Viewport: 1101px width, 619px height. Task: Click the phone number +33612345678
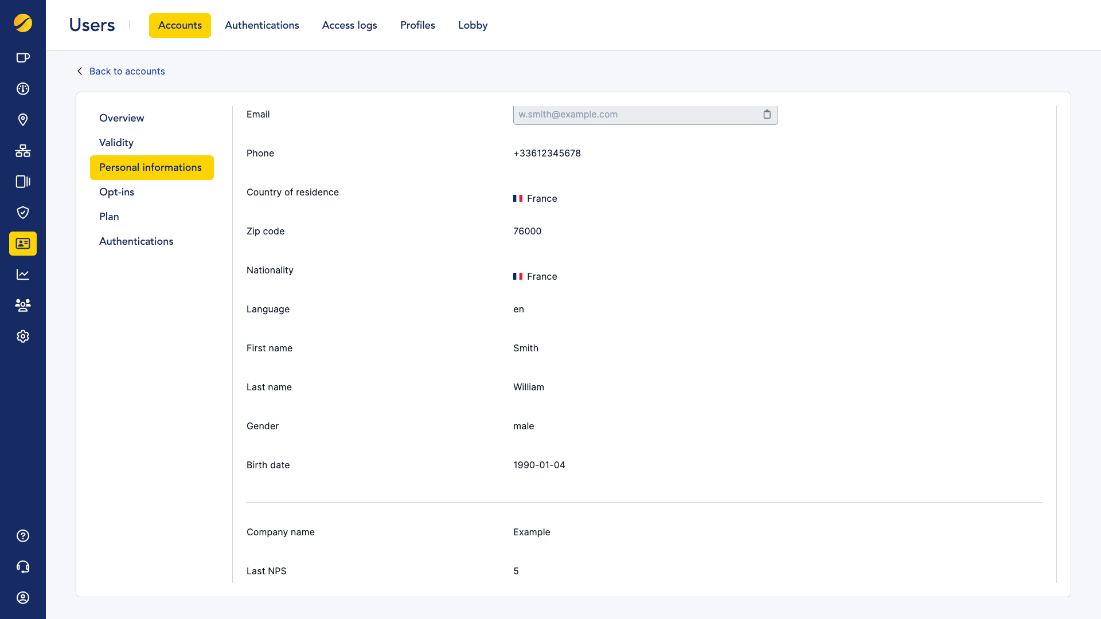pyautogui.click(x=547, y=153)
